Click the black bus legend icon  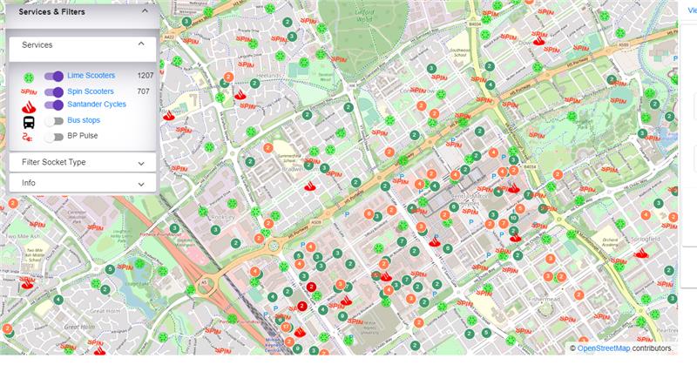pyautogui.click(x=29, y=122)
